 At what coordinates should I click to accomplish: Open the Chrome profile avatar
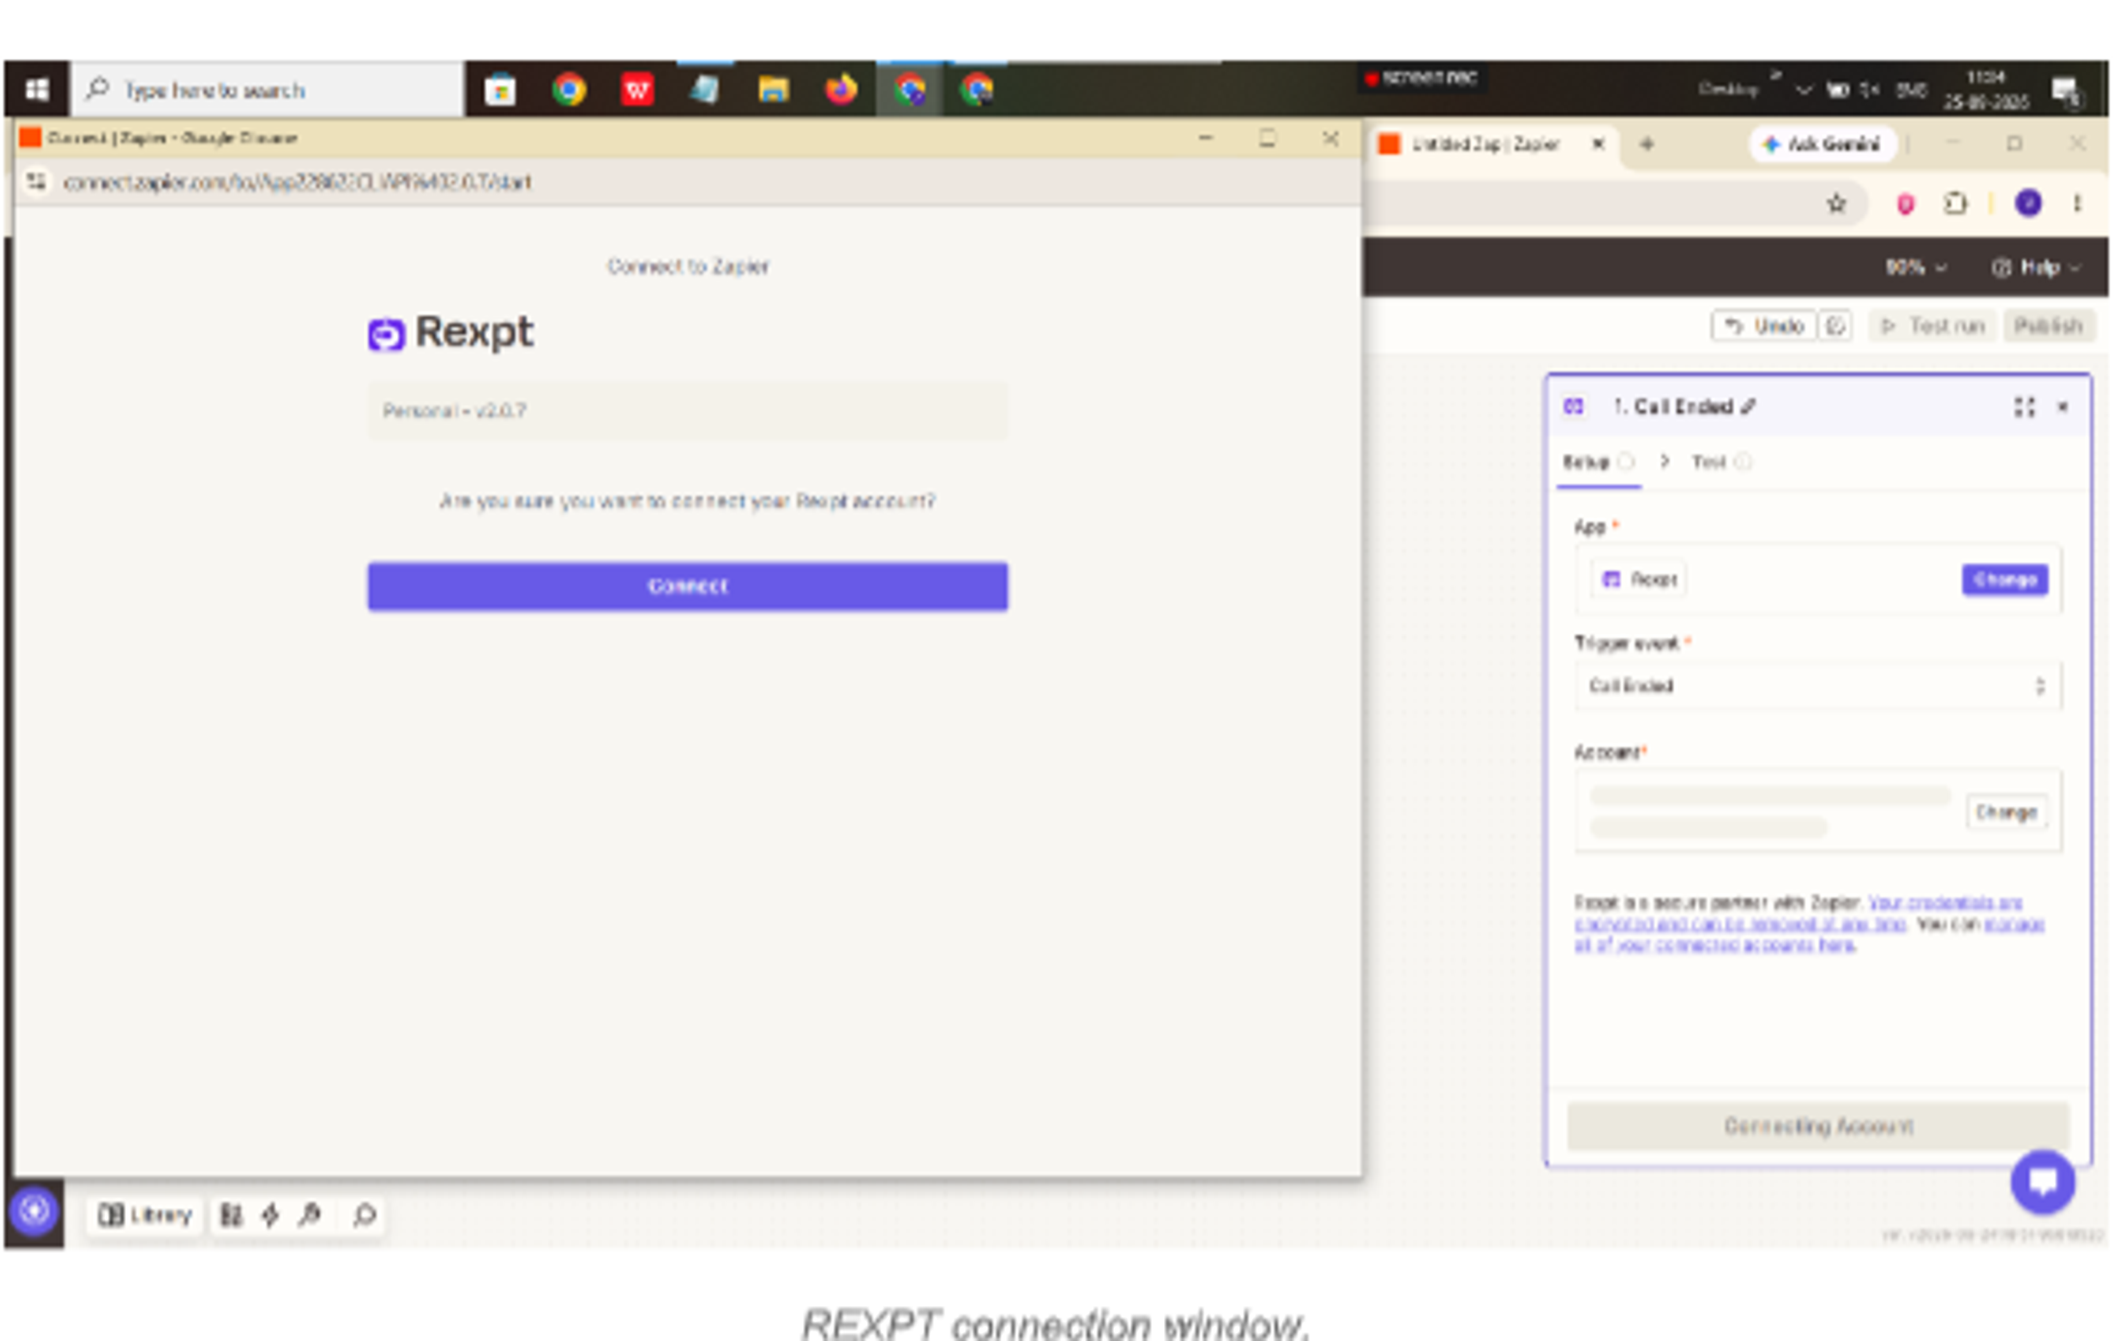[x=2027, y=204]
